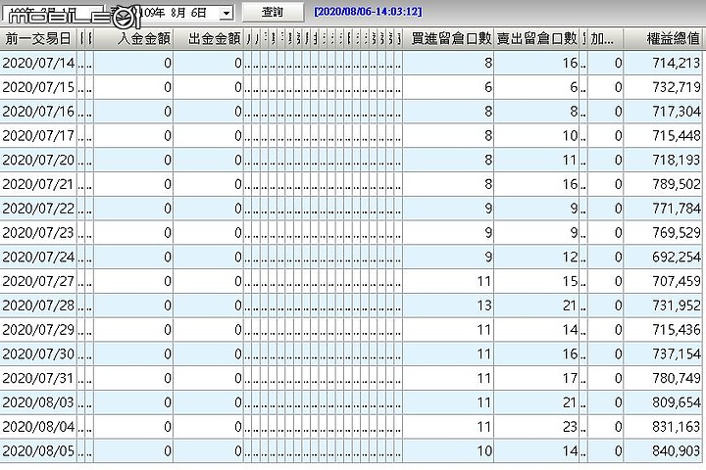The width and height of the screenshot is (706, 470).
Task: Click equity value 737,154
Action: (x=677, y=354)
